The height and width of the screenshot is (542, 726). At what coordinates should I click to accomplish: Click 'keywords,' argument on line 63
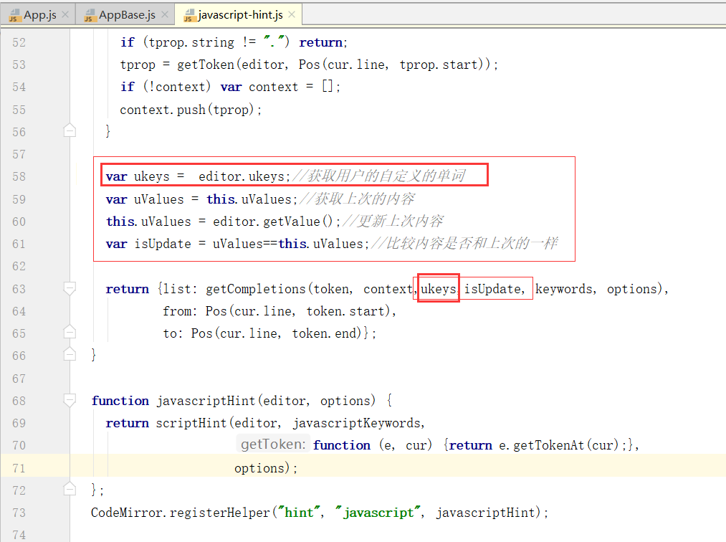[565, 289]
